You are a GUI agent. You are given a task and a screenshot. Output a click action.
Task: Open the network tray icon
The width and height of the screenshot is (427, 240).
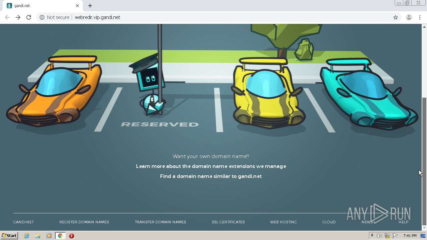[387, 236]
